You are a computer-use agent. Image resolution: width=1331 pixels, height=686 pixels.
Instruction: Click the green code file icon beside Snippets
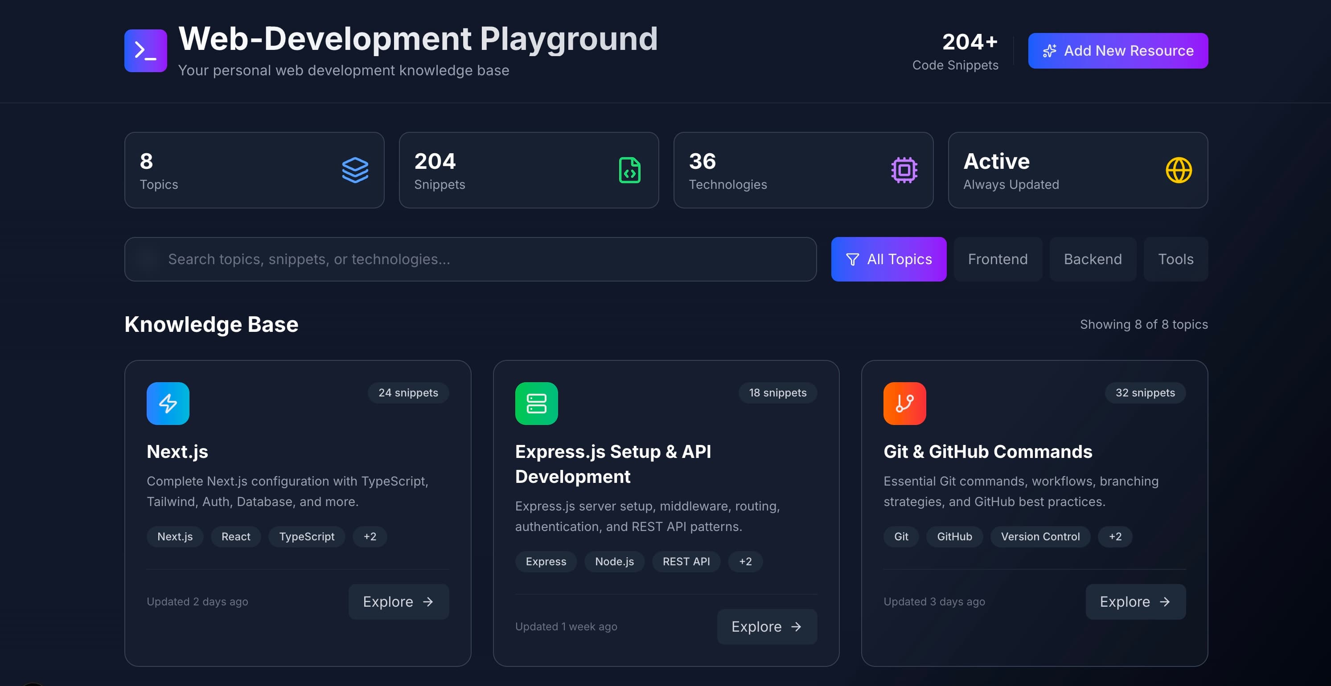tap(630, 170)
